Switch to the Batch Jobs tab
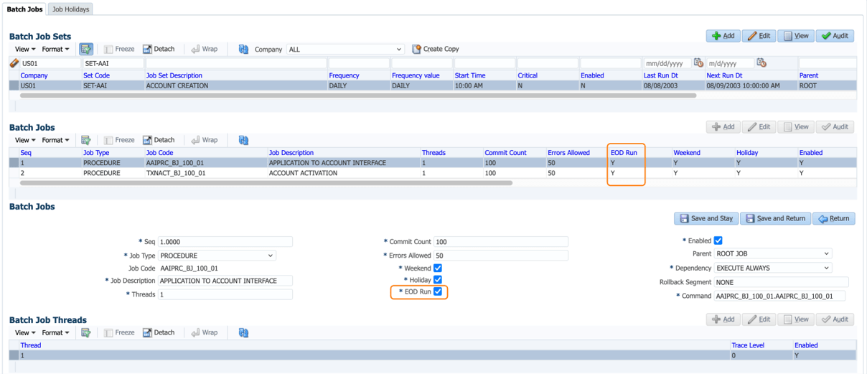Image resolution: width=867 pixels, height=374 pixels. click(x=25, y=9)
